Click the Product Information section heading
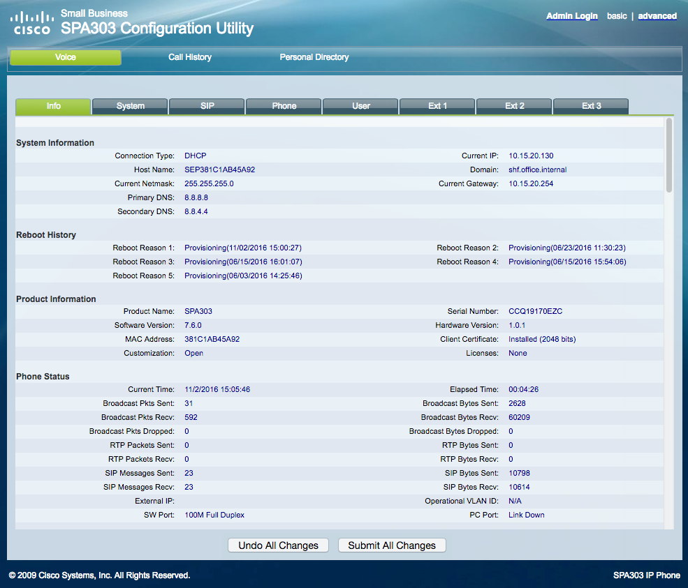The image size is (688, 588). click(56, 299)
